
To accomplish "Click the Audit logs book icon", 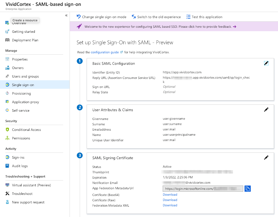I will (x=7, y=166).
